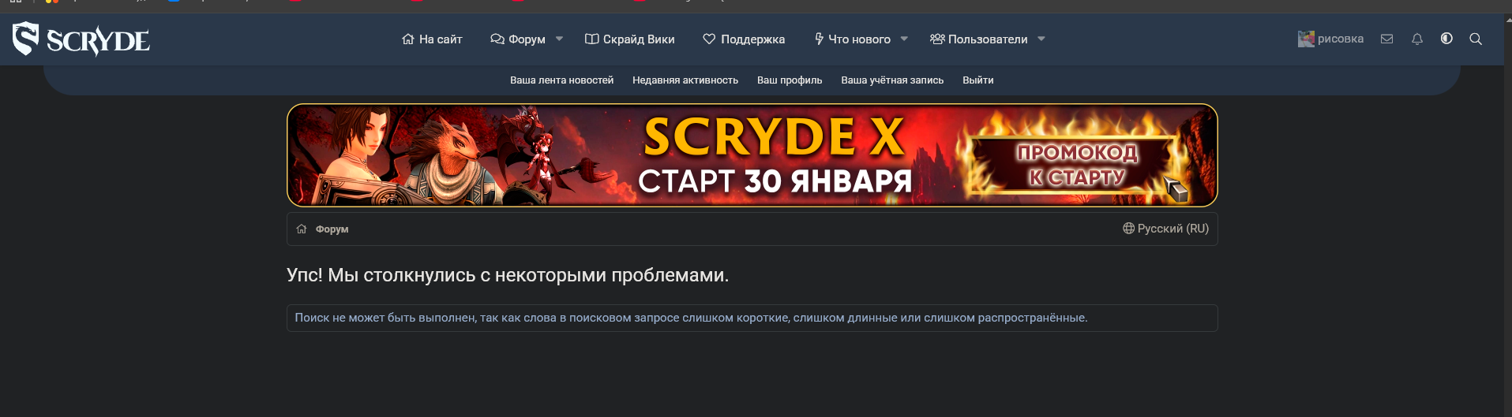Go to 'Ваша лента новостей'
This screenshot has width=1512, height=417.
click(561, 80)
